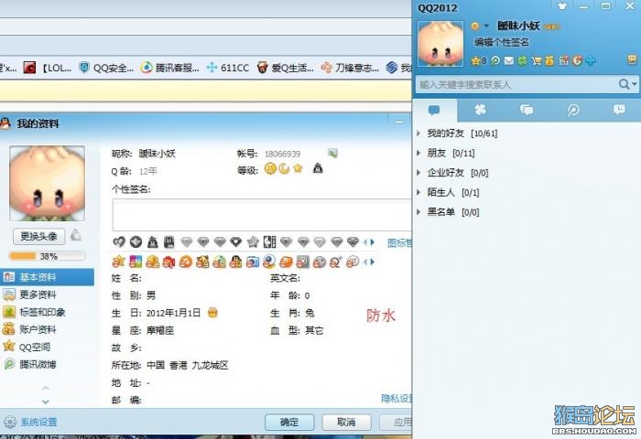Open the 标签和印象 sidebar tab
This screenshot has height=439, width=641.
pyautogui.click(x=47, y=312)
